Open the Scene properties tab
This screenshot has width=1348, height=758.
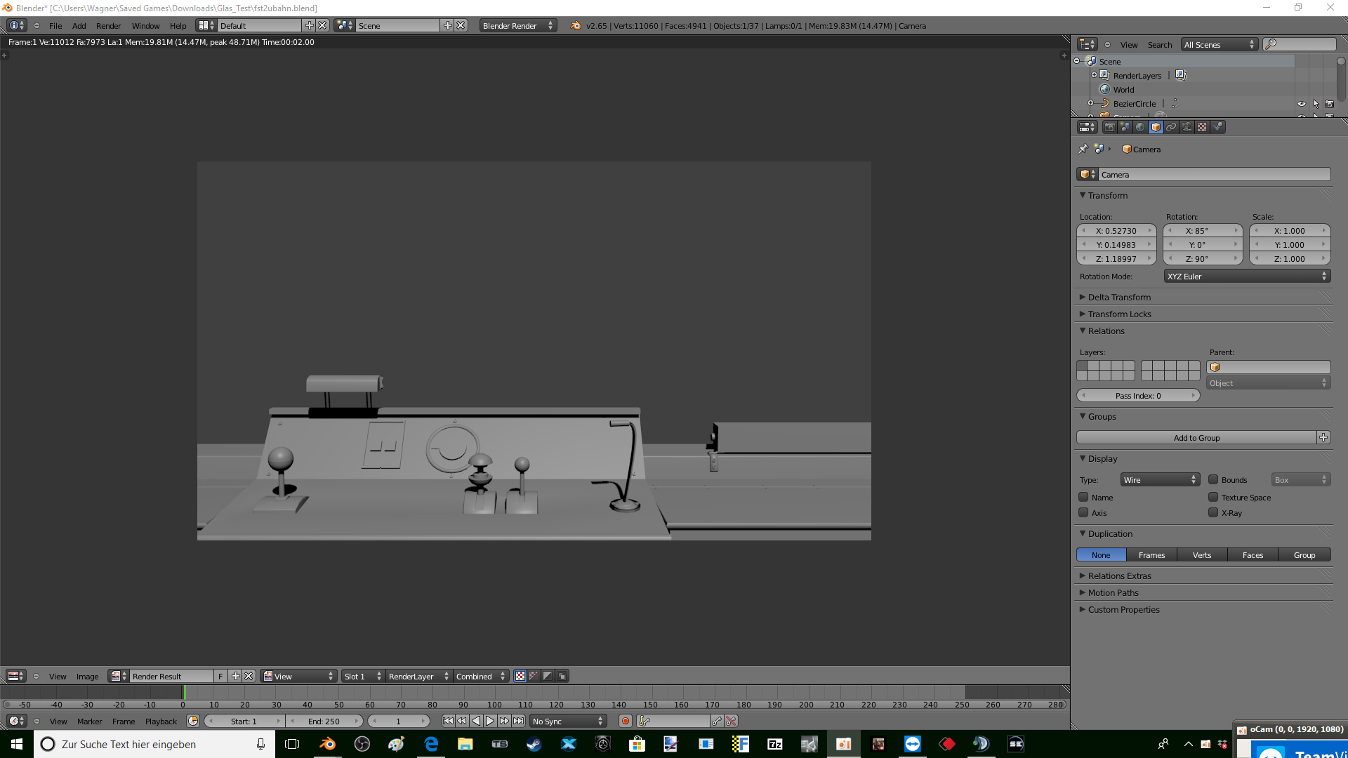[1125, 127]
